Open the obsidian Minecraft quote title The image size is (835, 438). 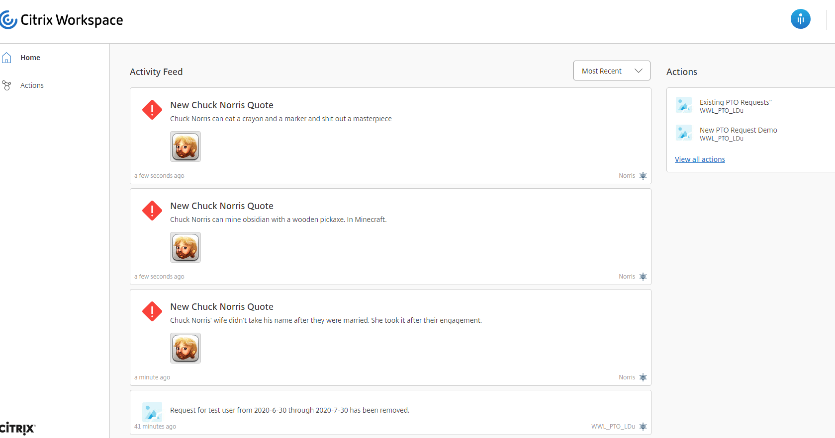pyautogui.click(x=222, y=206)
